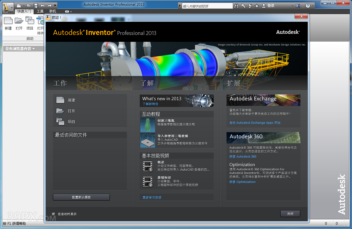352x229 pixels.
Task: Open the 探索 Autodesk 360 link
Action: tap(243, 156)
